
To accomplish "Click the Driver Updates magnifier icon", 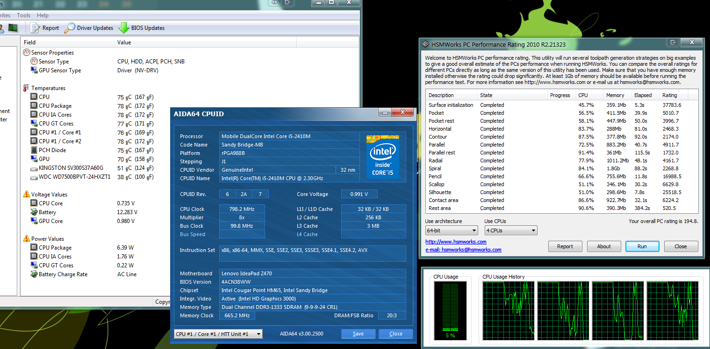I will click(x=70, y=28).
